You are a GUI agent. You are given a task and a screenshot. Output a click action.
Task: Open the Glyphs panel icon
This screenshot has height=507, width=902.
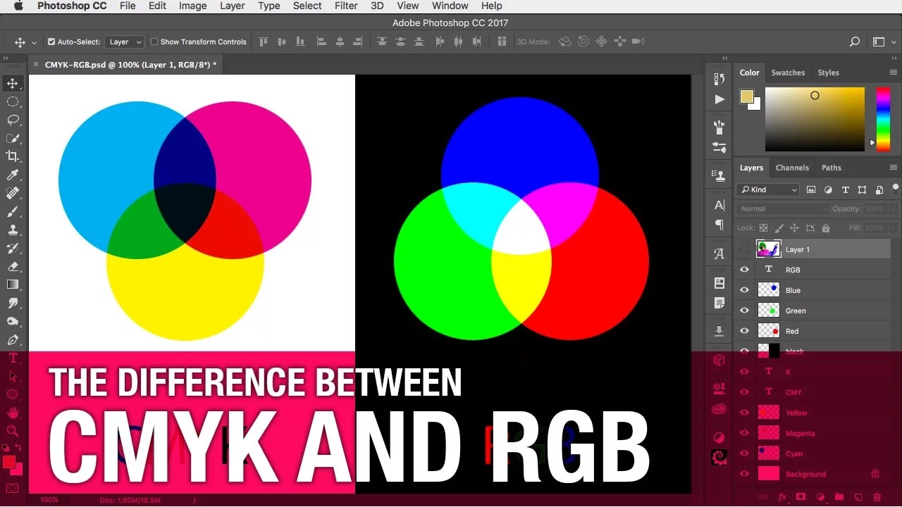pos(719,254)
